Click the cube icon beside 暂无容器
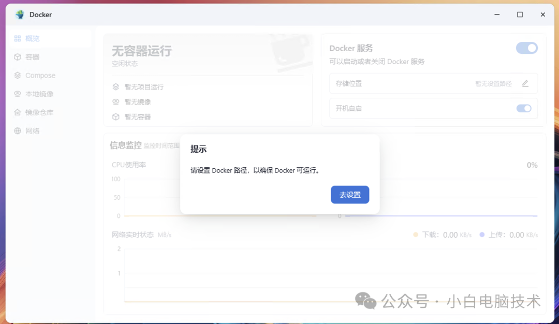 (x=116, y=116)
